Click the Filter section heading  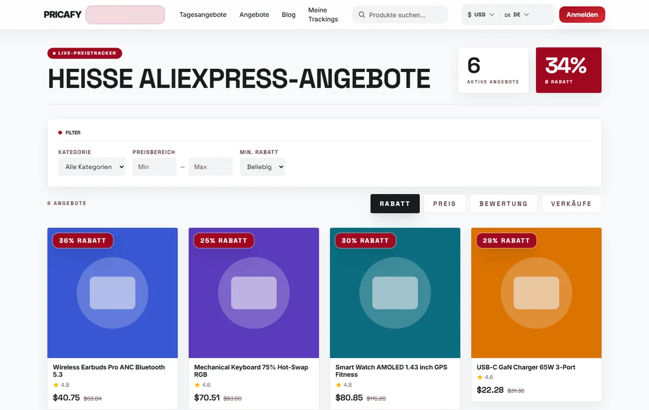(70, 133)
